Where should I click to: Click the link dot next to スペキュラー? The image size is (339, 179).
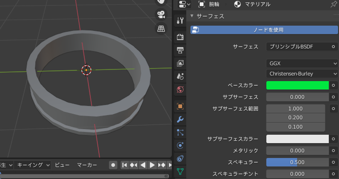coord(333,162)
